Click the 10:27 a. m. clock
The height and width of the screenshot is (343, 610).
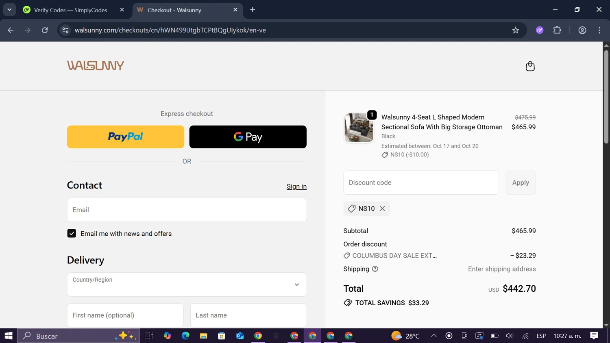(567, 336)
